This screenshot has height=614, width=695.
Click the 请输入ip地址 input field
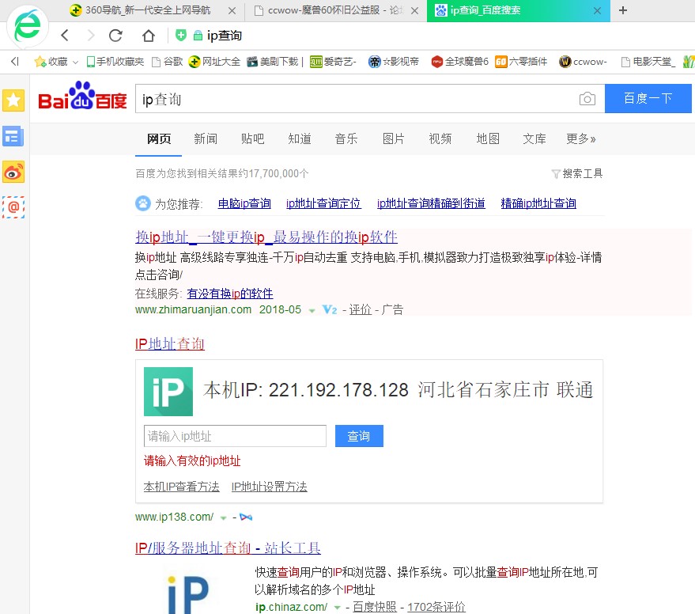tap(234, 436)
